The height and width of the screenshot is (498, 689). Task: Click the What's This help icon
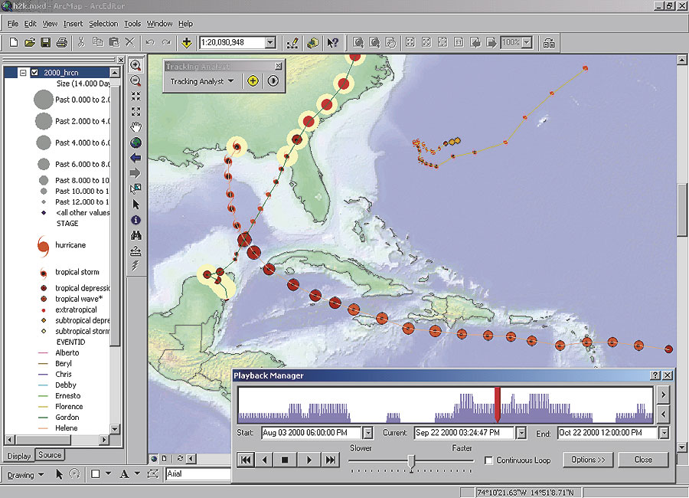333,42
